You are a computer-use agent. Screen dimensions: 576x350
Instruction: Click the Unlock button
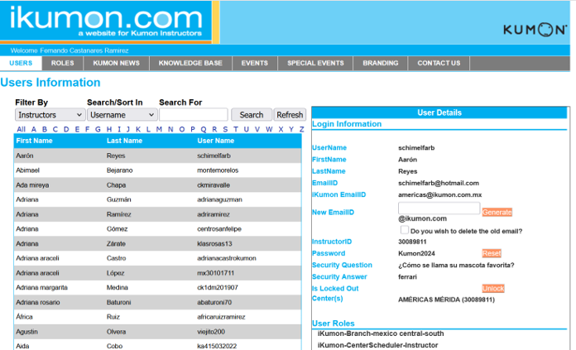click(x=493, y=289)
